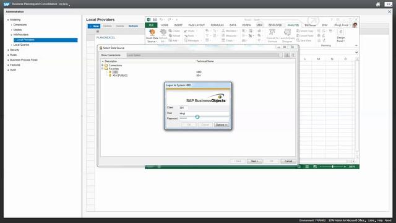Click the Connections folder icon in data source tree

106,65
